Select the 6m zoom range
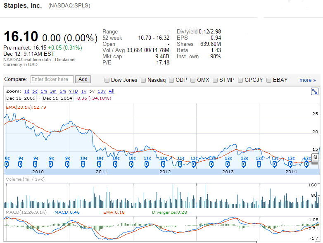Viewport: 323px width, 243px height. click(63, 91)
